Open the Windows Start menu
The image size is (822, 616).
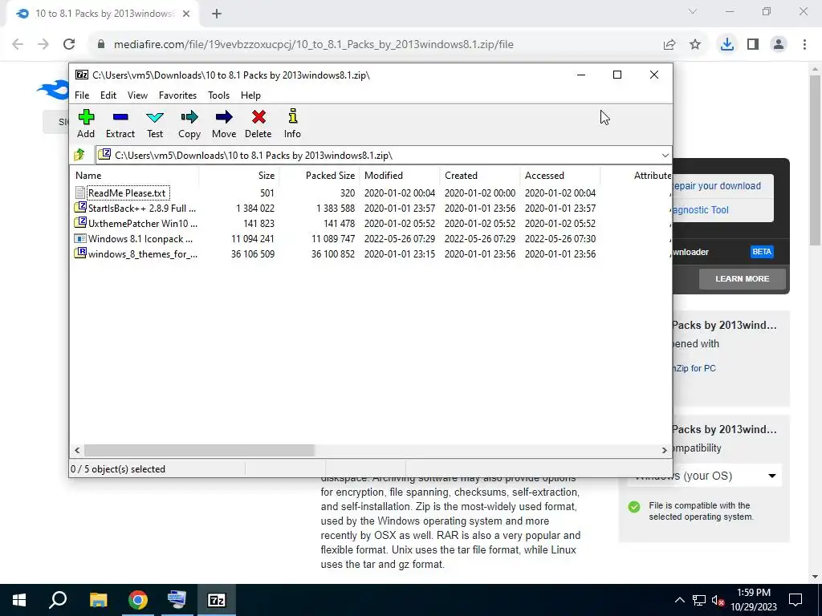coord(19,600)
